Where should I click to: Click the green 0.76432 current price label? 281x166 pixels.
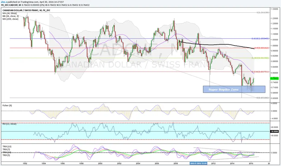(274, 78)
